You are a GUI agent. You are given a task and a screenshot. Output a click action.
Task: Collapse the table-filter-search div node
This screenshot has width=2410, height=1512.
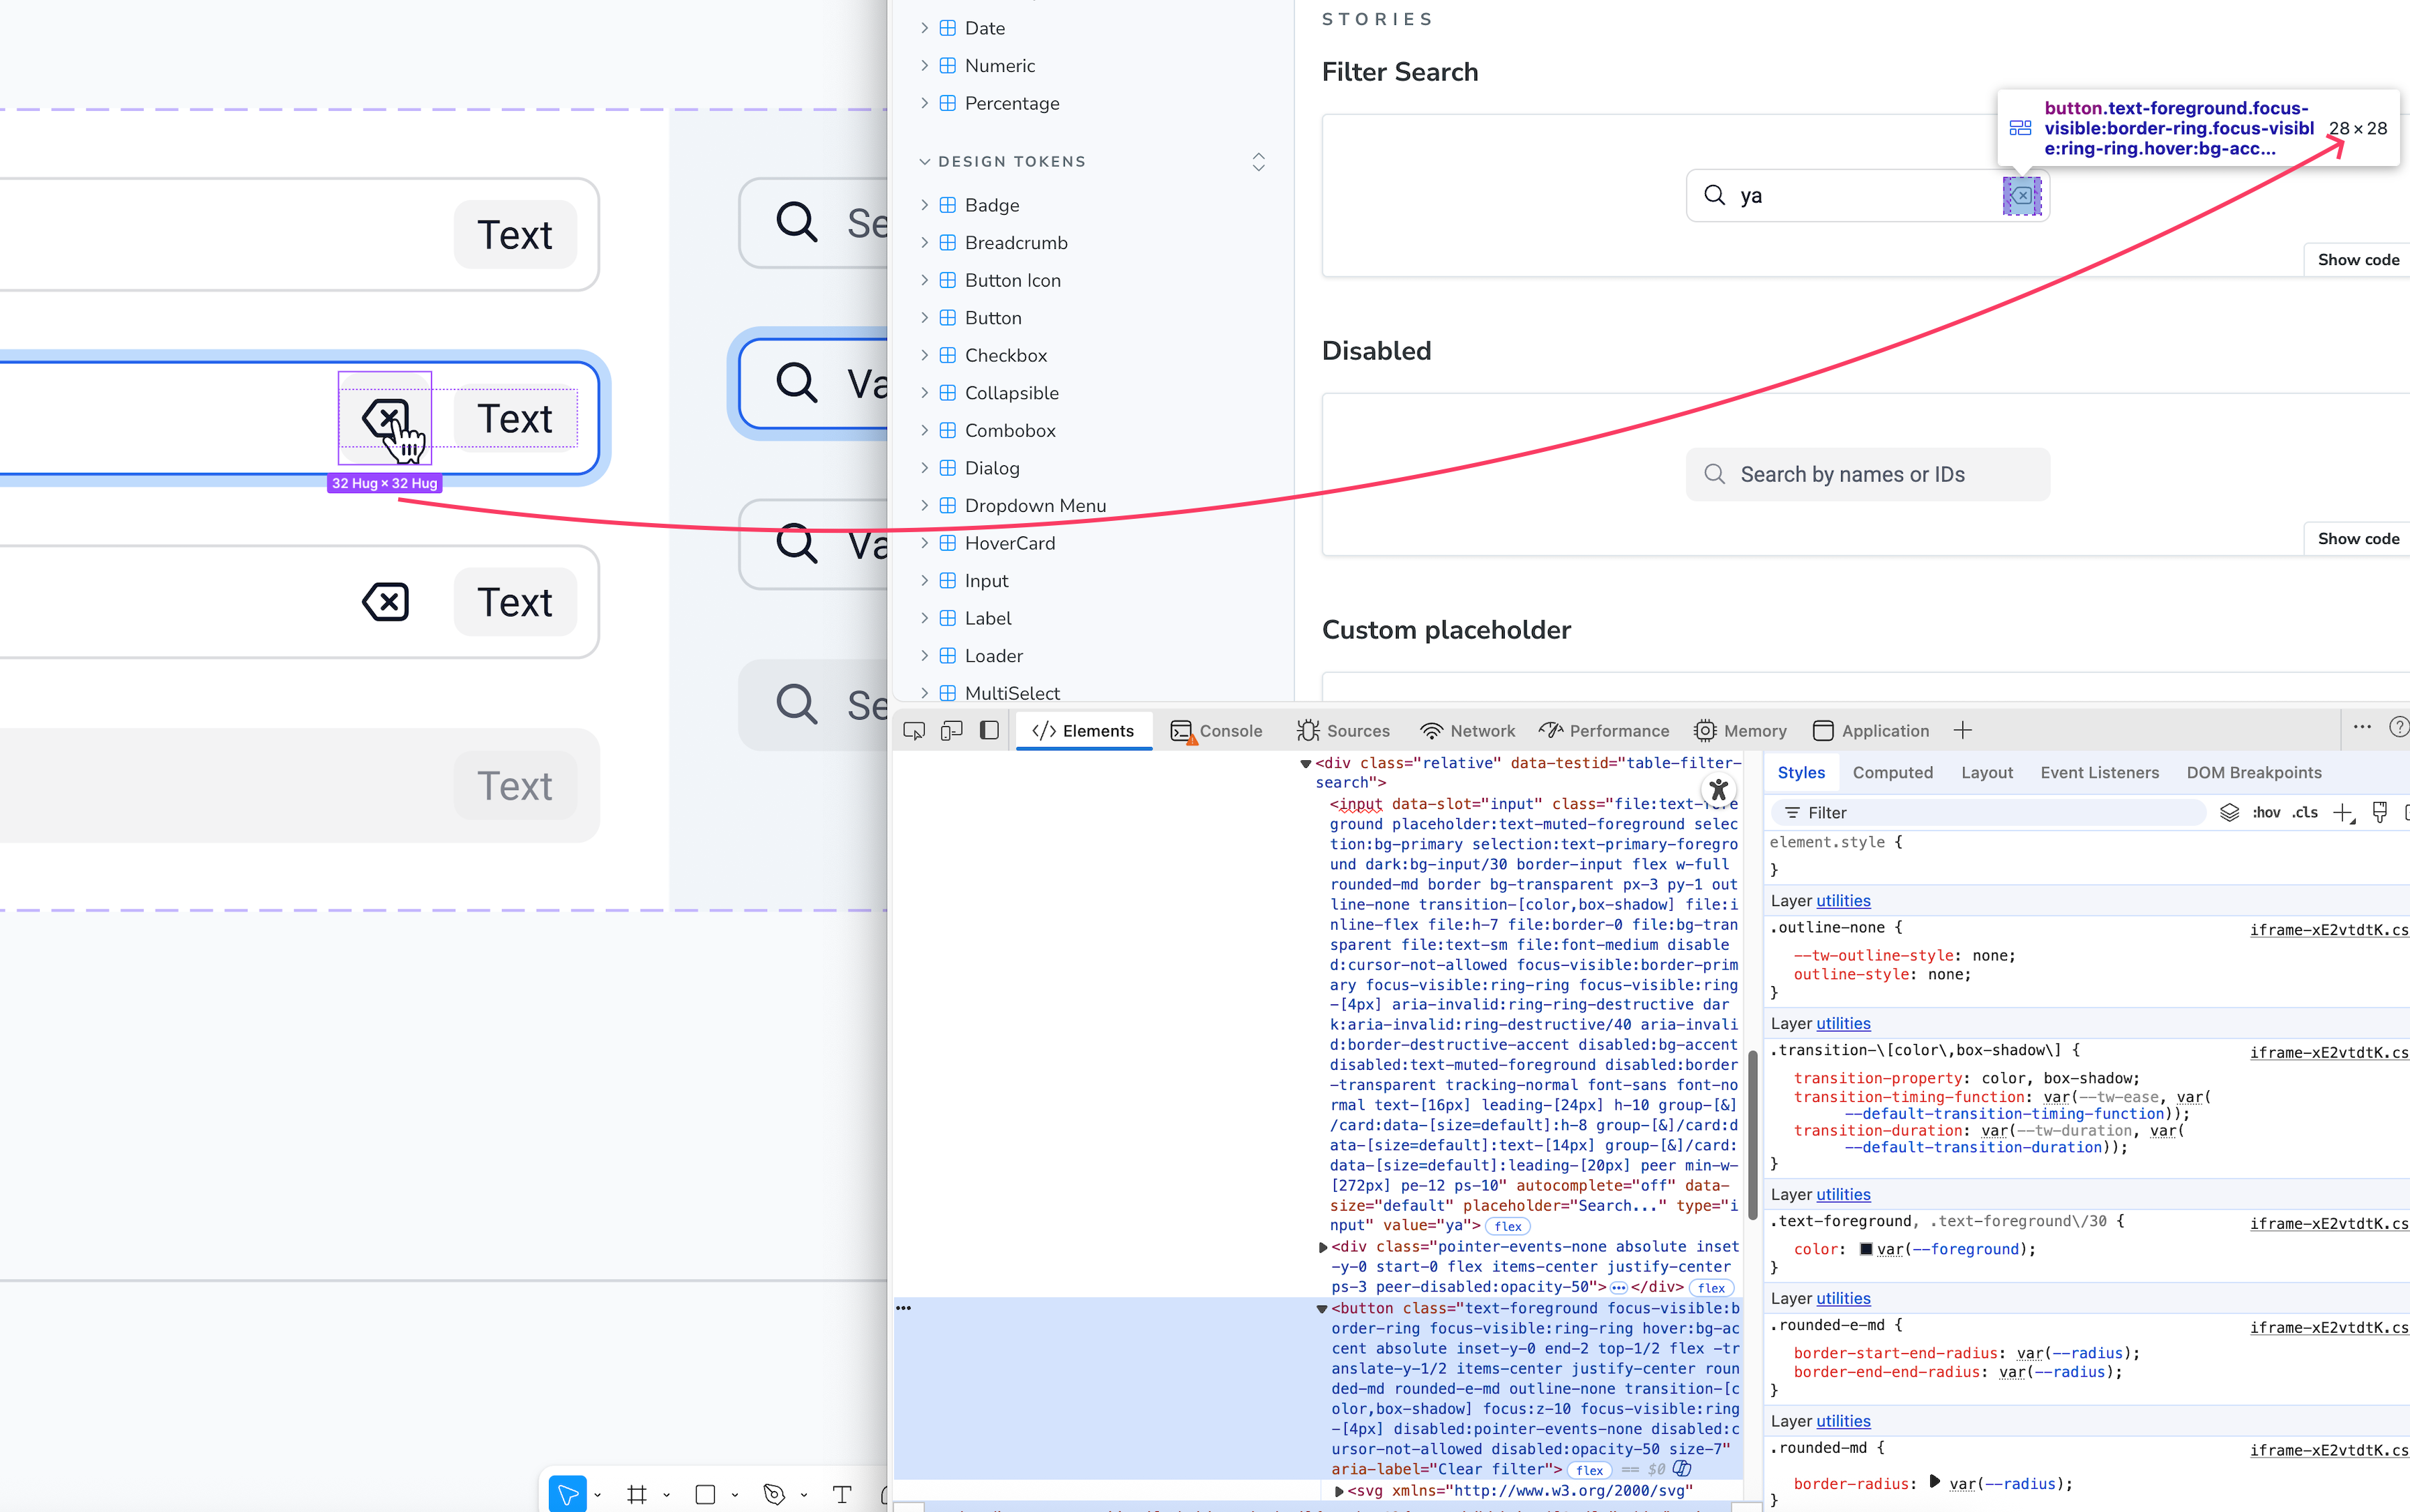click(x=1305, y=763)
